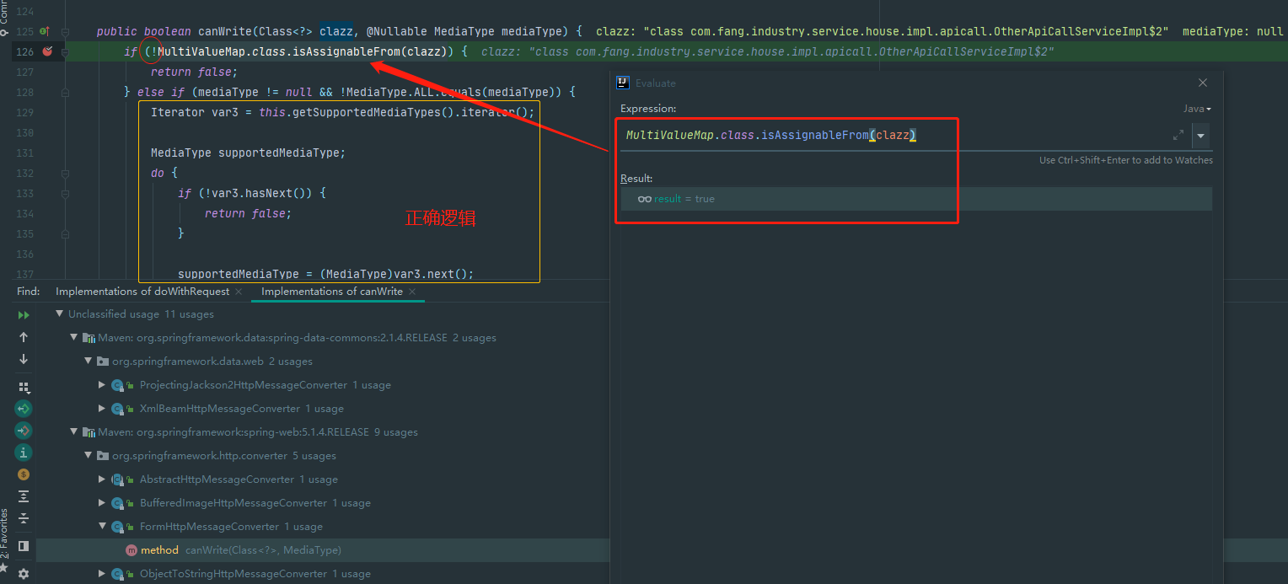Toggle the show read access usages icon
This screenshot has height=584, width=1288.
click(24, 409)
